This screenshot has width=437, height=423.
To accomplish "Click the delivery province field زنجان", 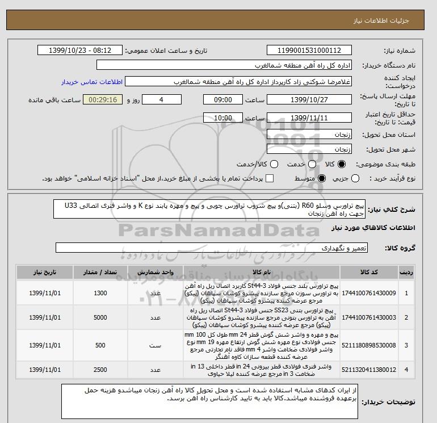I will click(x=309, y=135).
